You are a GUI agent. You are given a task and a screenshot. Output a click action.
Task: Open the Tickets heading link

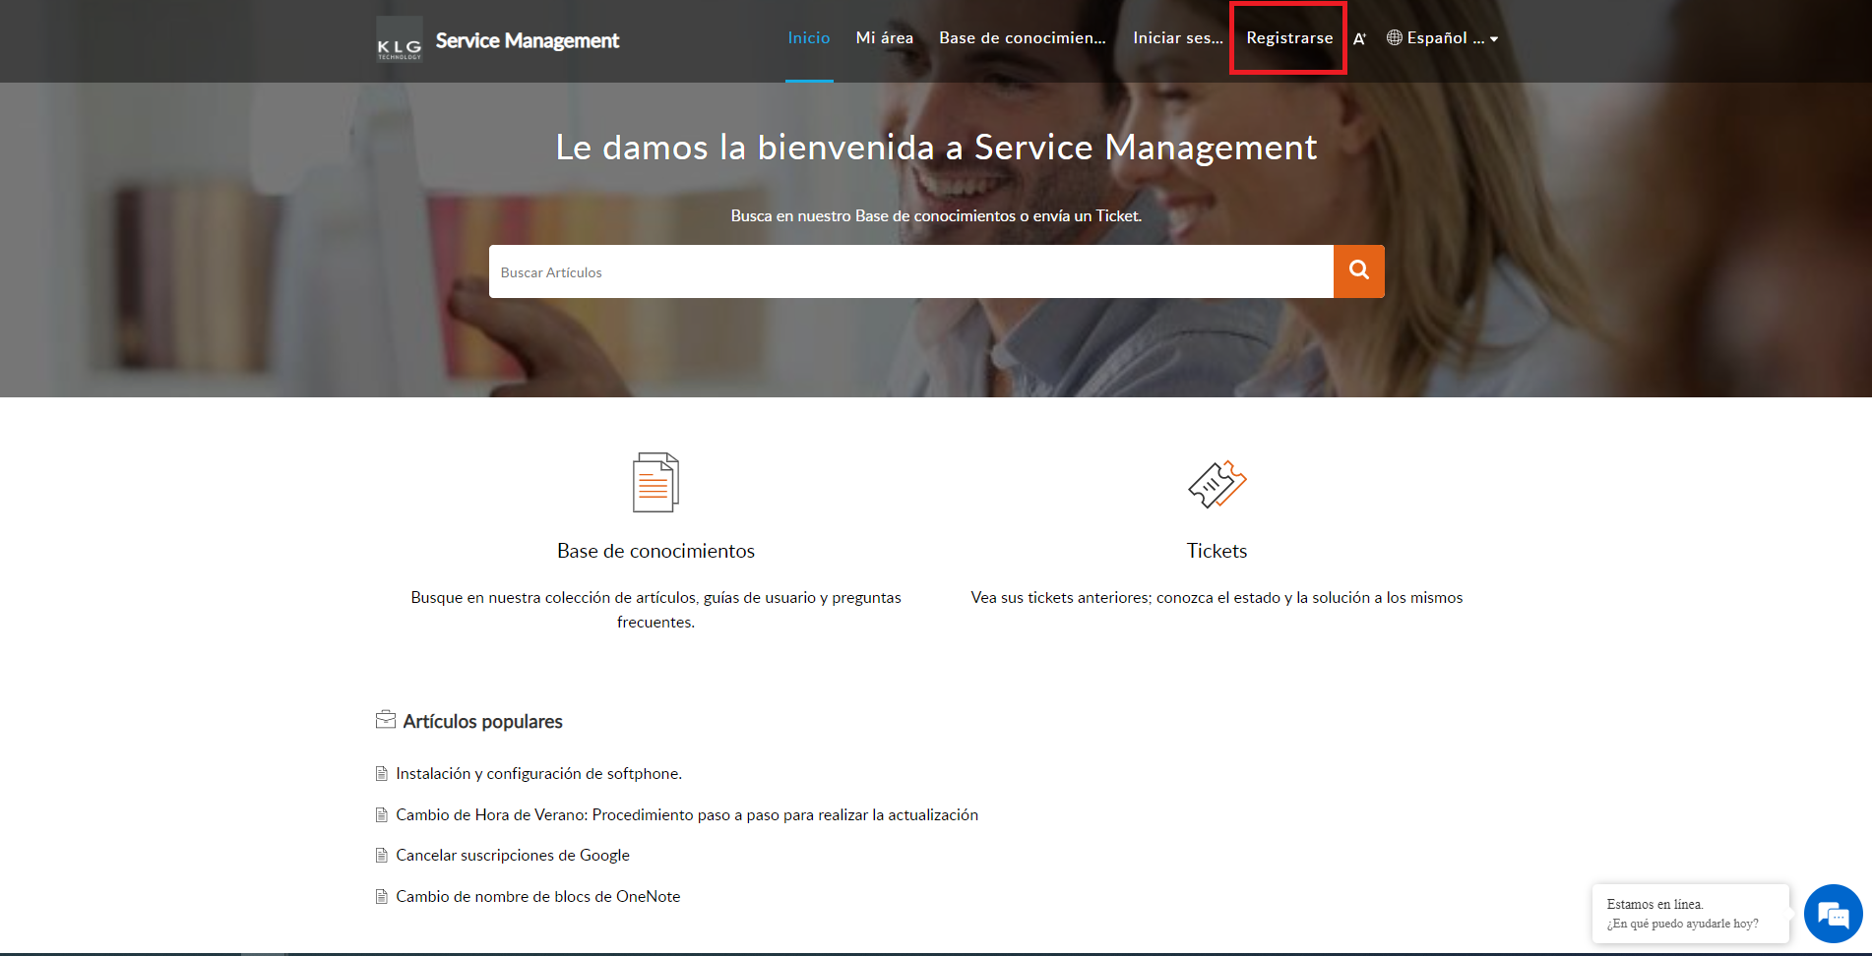pos(1217,551)
